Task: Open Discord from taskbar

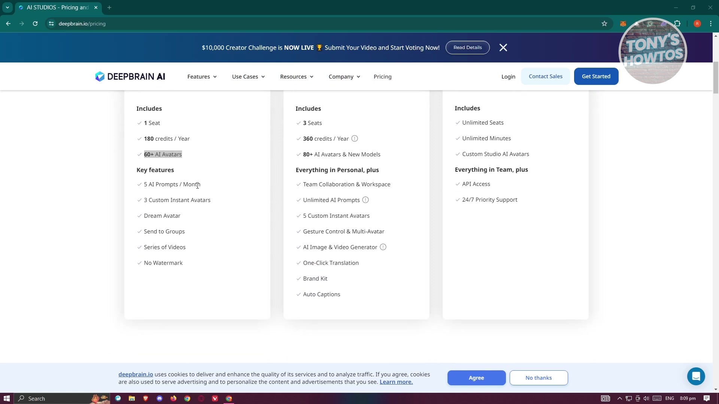Action: 160,398
